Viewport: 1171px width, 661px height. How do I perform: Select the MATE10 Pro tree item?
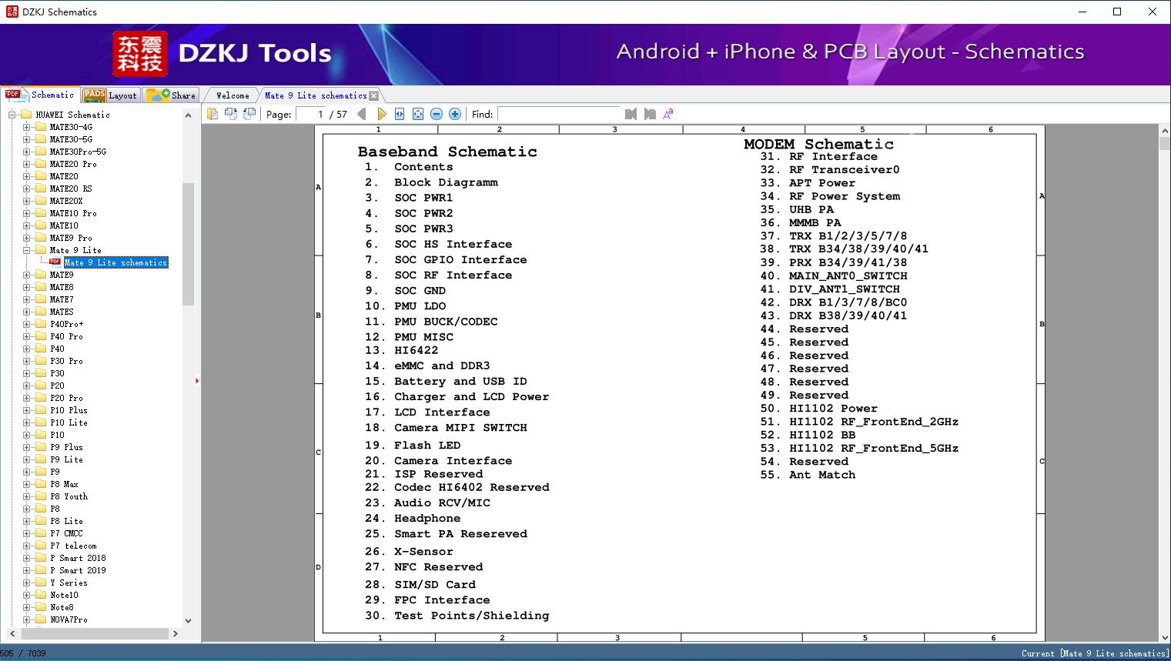(73, 213)
